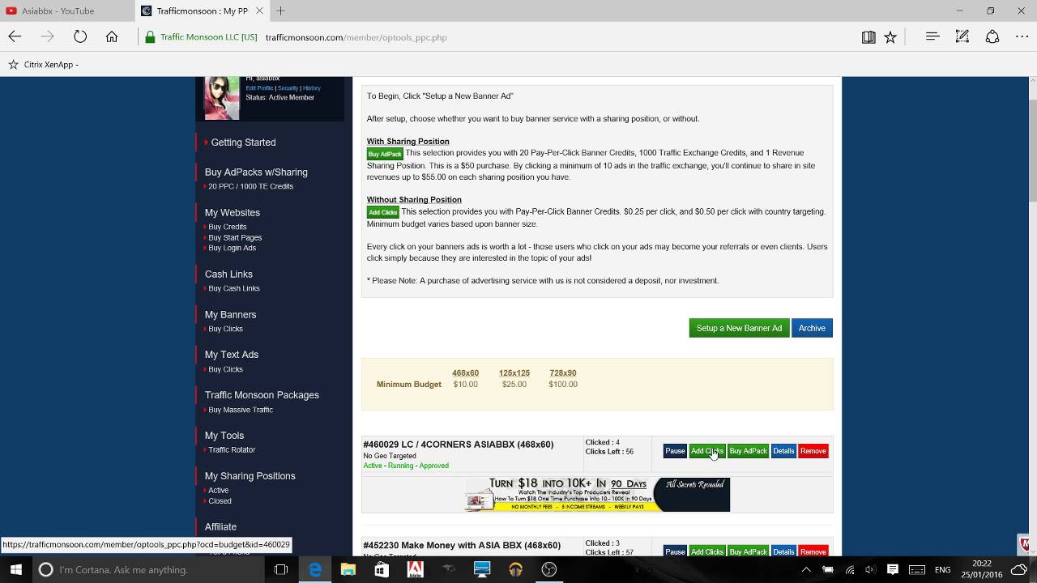1037x583 pixels.
Task: Open Edge browser taskbar icon
Action: click(315, 569)
